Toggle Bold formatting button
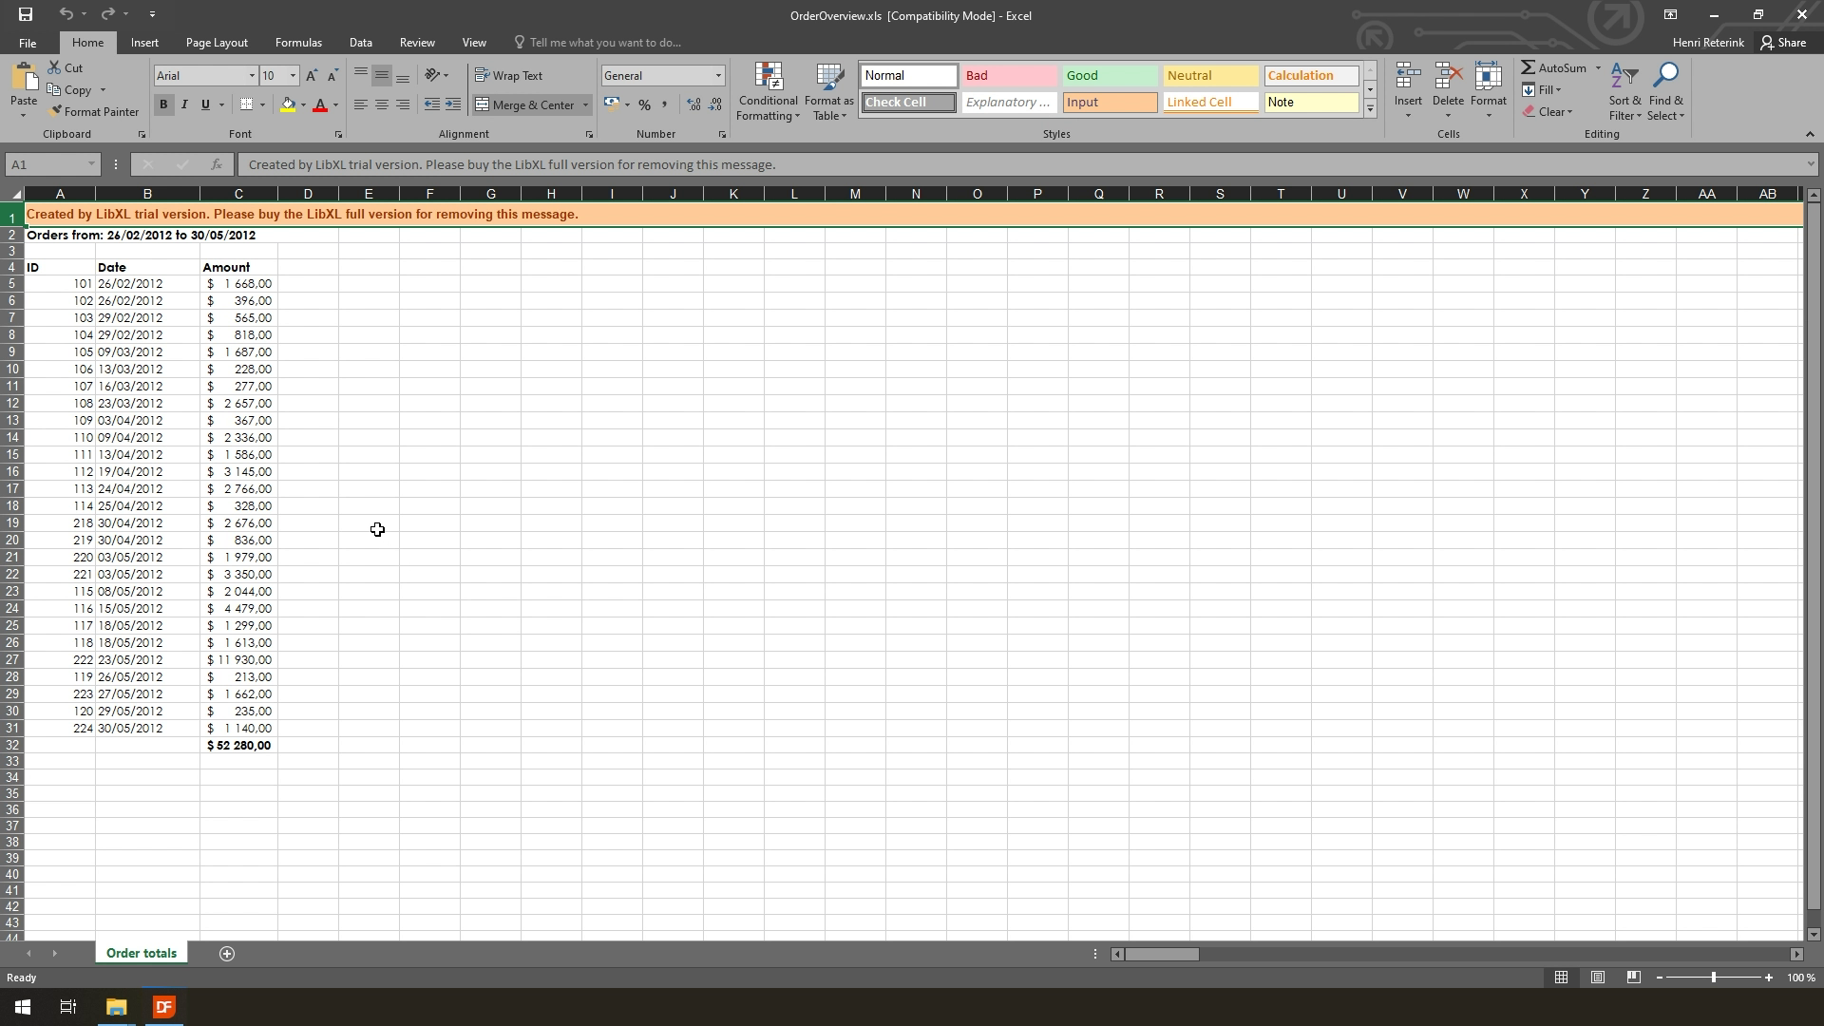 [x=163, y=105]
